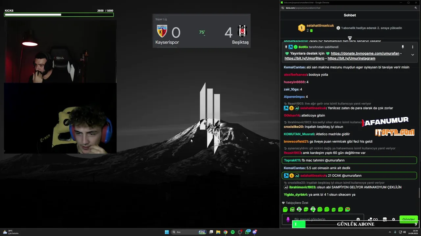Insert the fourth green emote
The height and width of the screenshot is (236, 421).
coord(306,209)
